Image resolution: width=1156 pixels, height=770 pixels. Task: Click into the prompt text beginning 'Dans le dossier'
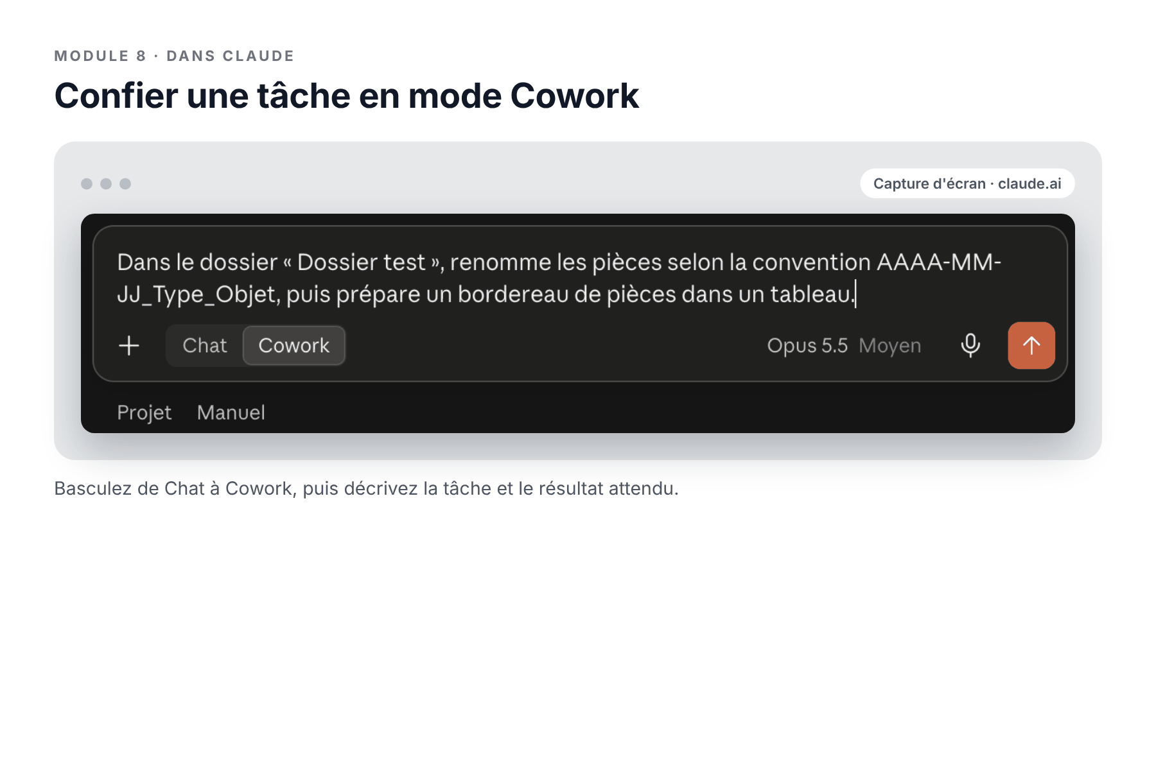[x=559, y=278]
